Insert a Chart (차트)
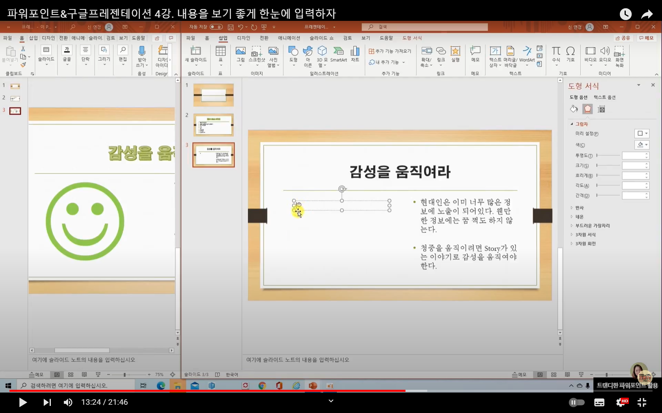The width and height of the screenshot is (662, 413). [x=355, y=55]
